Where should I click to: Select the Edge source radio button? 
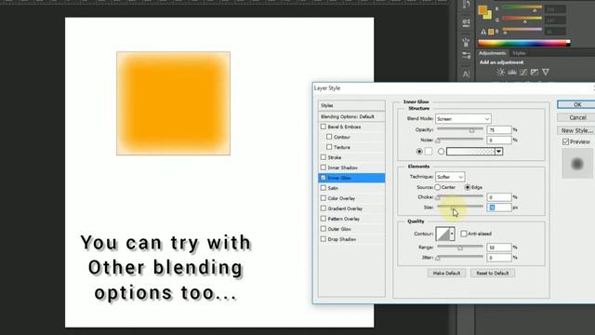468,187
